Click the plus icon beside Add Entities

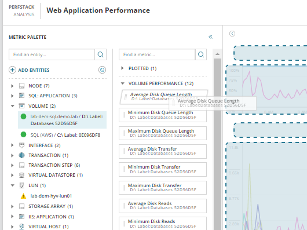[12, 70]
